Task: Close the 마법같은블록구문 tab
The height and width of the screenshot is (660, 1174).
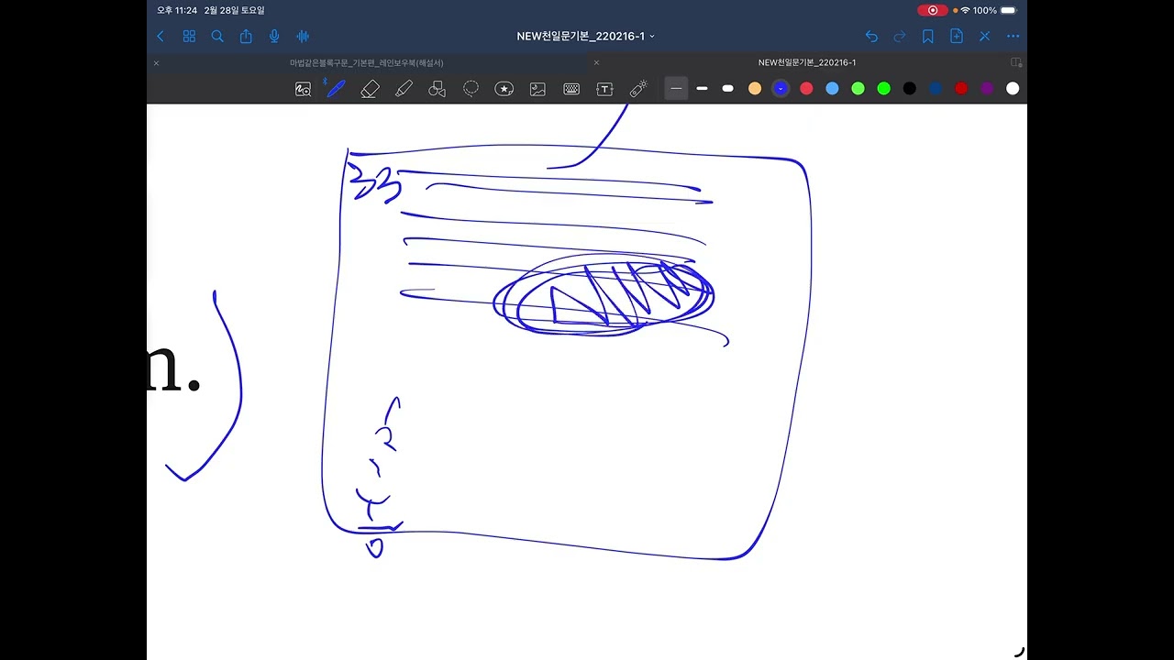Action: pyautogui.click(x=156, y=63)
